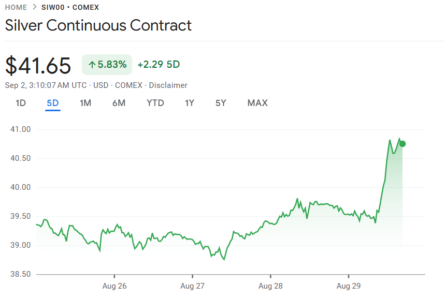Image resolution: width=445 pixels, height=300 pixels.
Task: Click the Aug 28 date on chart axis
Action: [x=270, y=286]
